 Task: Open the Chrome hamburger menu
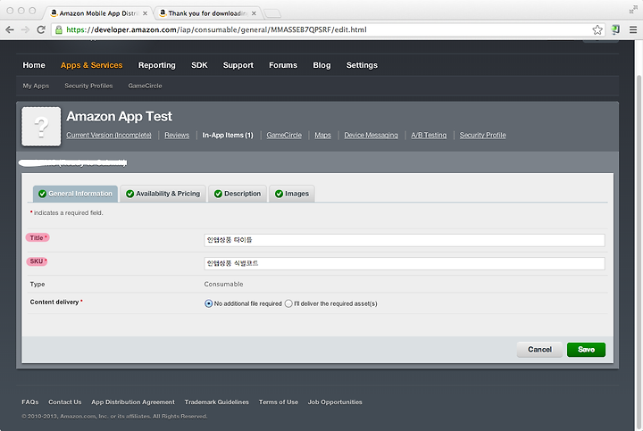tap(633, 29)
